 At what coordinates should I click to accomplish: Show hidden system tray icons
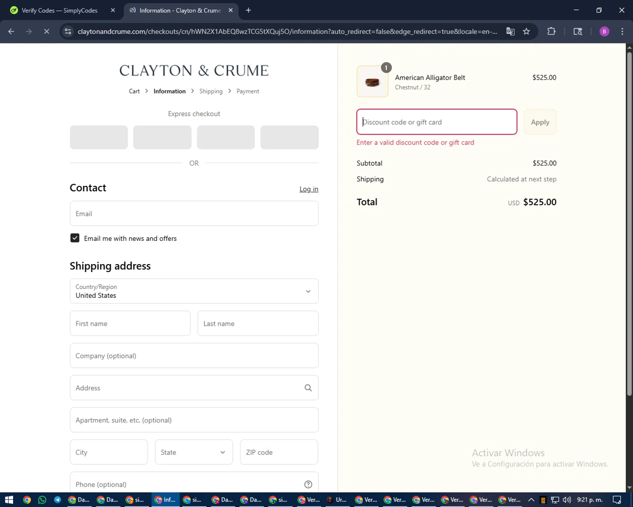pyautogui.click(x=531, y=500)
